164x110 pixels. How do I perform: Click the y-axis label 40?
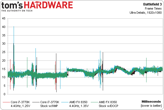(x=4, y=27)
